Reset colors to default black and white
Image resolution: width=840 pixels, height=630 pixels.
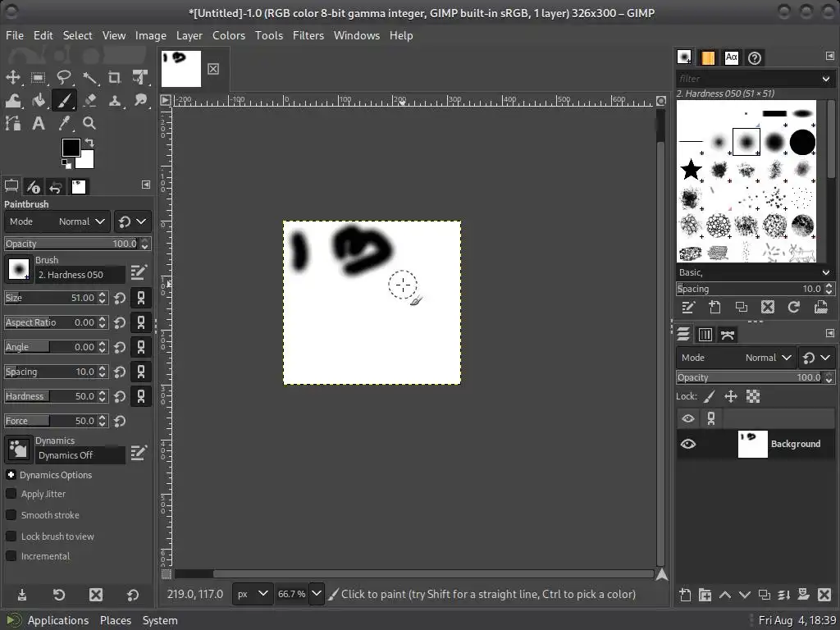pyautogui.click(x=66, y=164)
